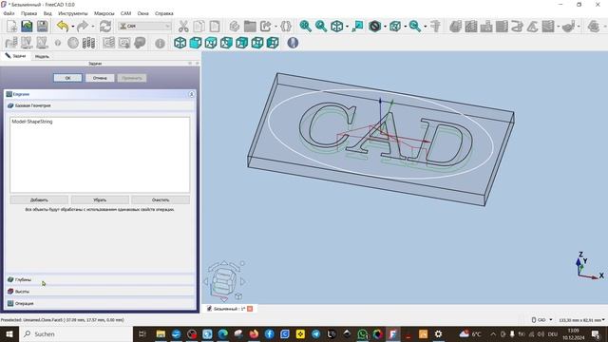608x342 pixels.
Task: Click the Добавить button
Action: point(39,200)
